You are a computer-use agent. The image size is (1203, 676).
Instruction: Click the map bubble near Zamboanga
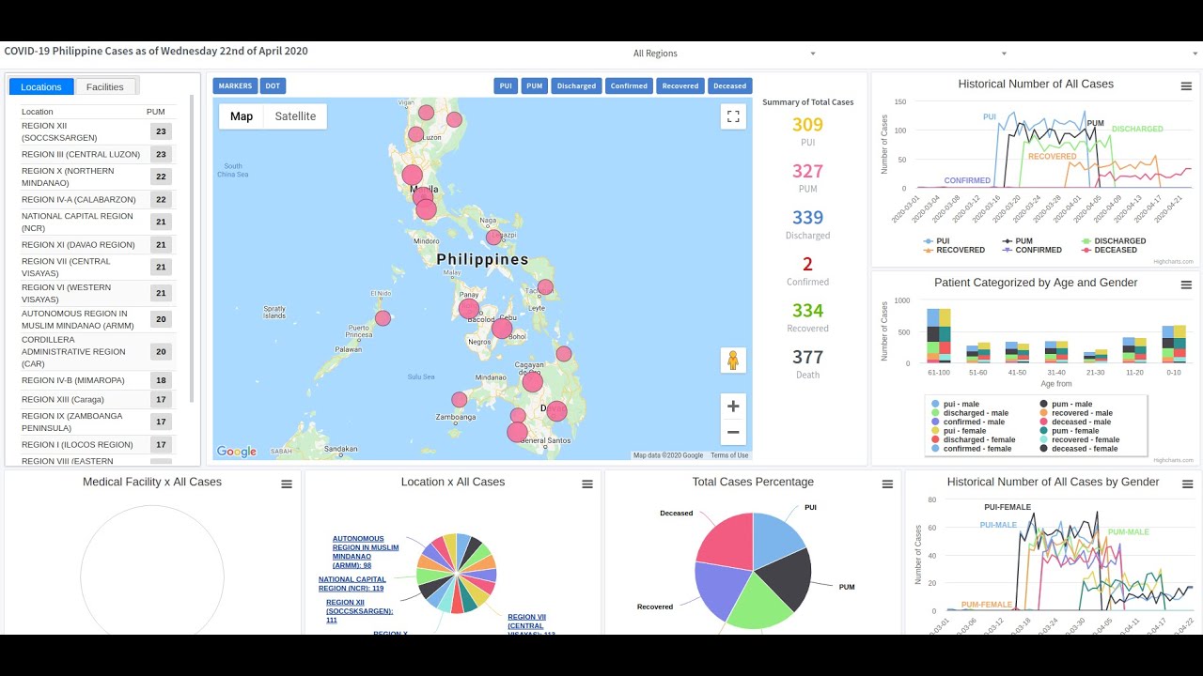(x=459, y=399)
